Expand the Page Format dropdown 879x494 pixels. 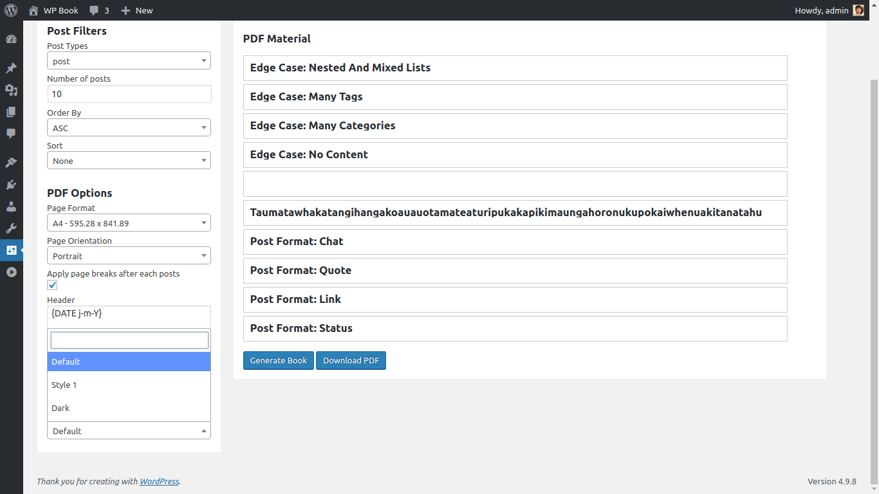point(129,223)
